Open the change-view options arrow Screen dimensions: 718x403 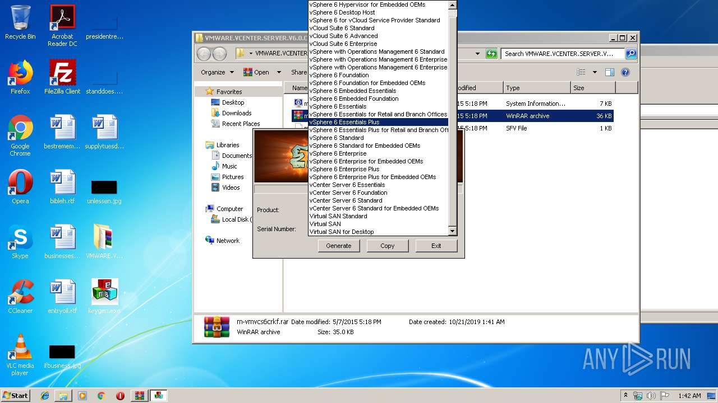(x=595, y=72)
